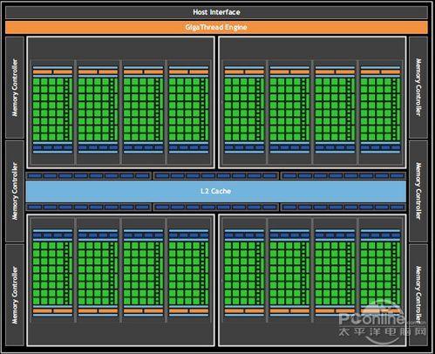This screenshot has width=435, height=354.
Task: Select the upper-left GPC cluster's empty header area
Action: pyautogui.click(x=121, y=48)
